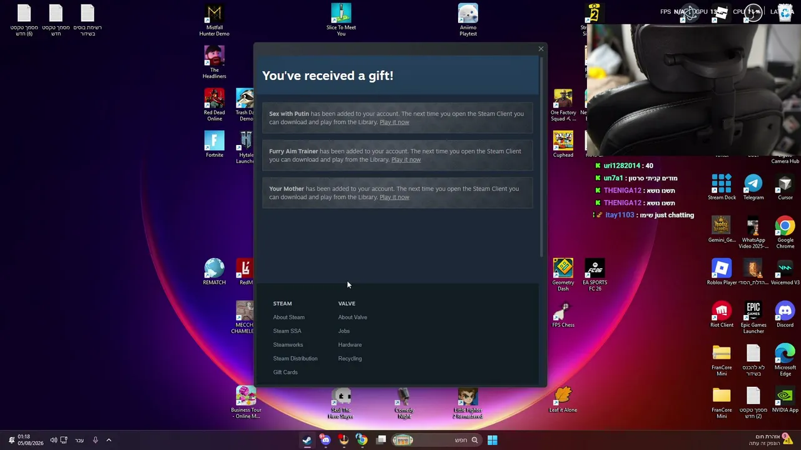The width and height of the screenshot is (801, 450).
Task: Launch the Slice To Meet You shortcut
Action: 341,20
